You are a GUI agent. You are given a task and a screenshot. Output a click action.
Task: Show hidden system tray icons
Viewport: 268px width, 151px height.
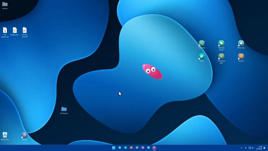241,148
